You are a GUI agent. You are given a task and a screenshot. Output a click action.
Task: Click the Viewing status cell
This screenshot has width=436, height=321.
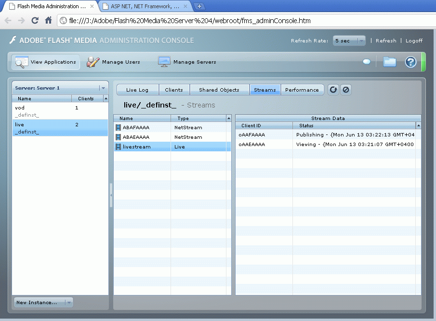point(355,145)
